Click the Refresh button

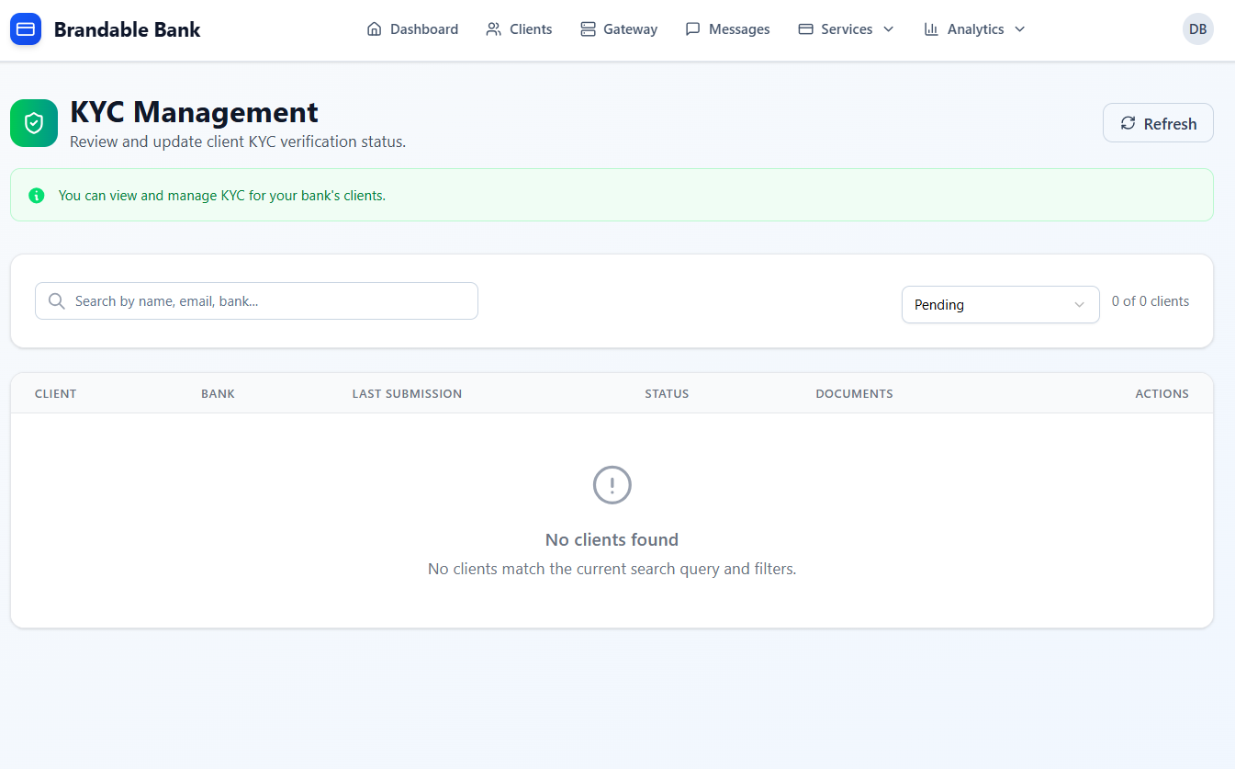click(1158, 122)
